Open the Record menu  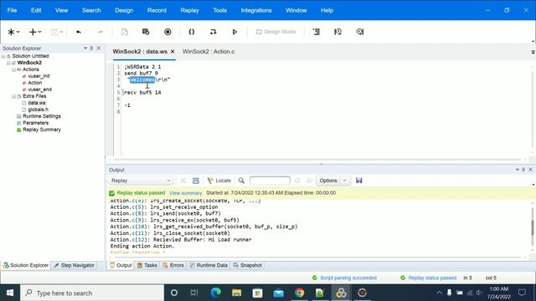pos(157,10)
